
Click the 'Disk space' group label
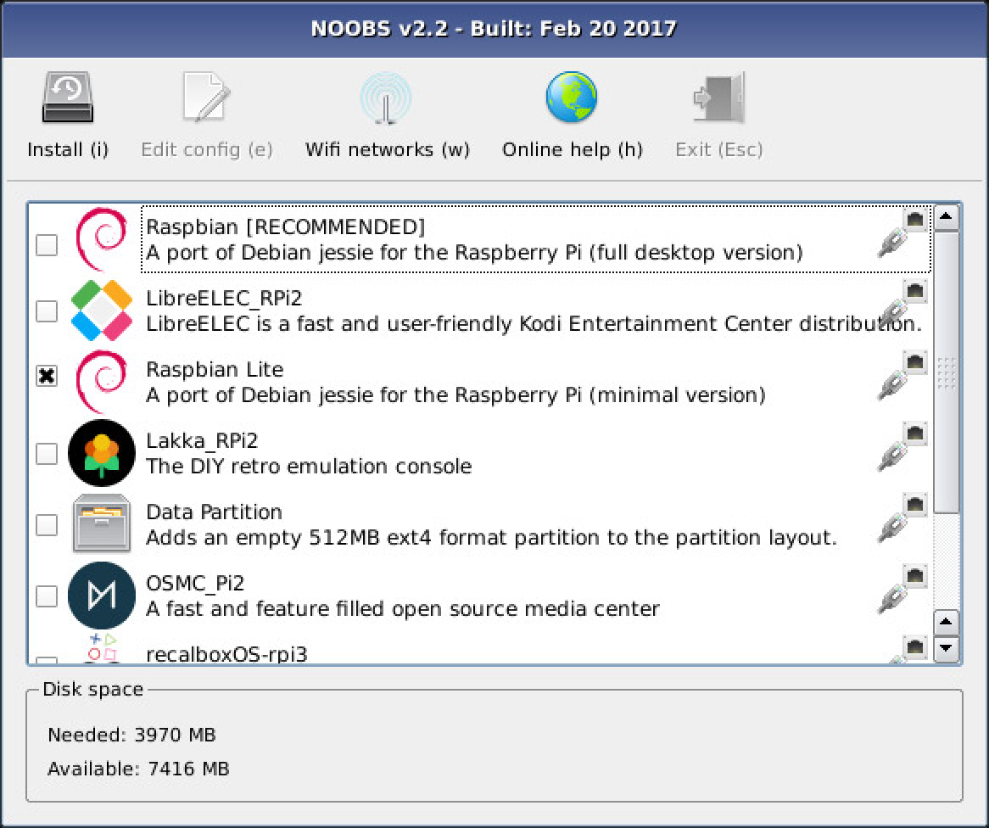(x=92, y=689)
